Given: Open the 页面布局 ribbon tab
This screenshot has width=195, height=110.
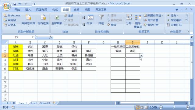Looking at the screenshot, I should pyautogui.click(x=41, y=9).
